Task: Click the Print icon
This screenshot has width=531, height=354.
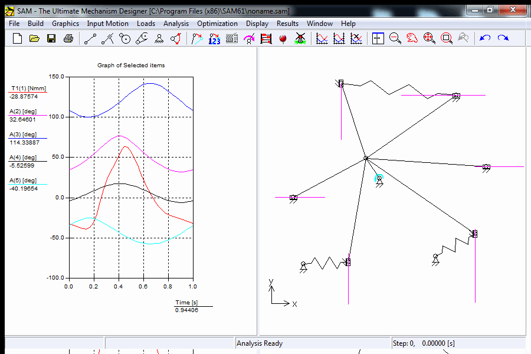Action: pos(68,38)
